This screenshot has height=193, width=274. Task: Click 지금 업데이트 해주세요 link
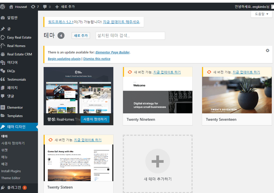[121, 22]
